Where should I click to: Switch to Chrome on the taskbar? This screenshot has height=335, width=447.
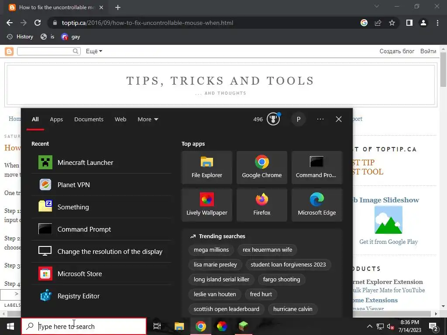[x=201, y=326]
